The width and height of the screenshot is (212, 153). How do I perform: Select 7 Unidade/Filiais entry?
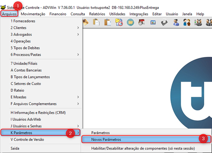41,64
